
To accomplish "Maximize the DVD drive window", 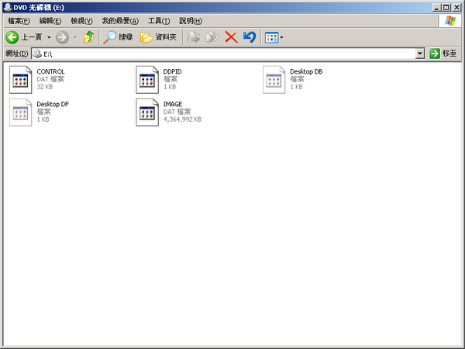I will point(446,8).
